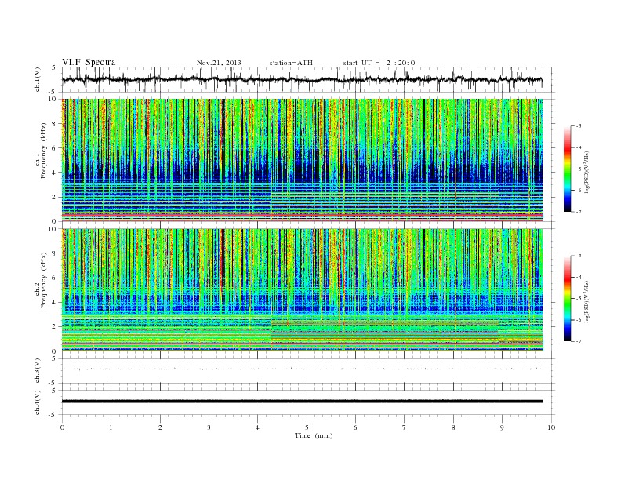The height and width of the screenshot is (480, 621).
Task: Click the "8" kHz tick on ch.1 frequency axis
Action: point(55,124)
